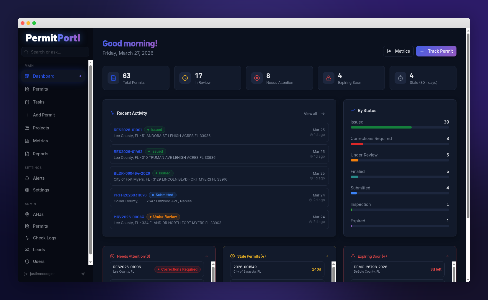Open permit BLDR-060494-2026
This screenshot has width=488, height=300.
click(219, 176)
